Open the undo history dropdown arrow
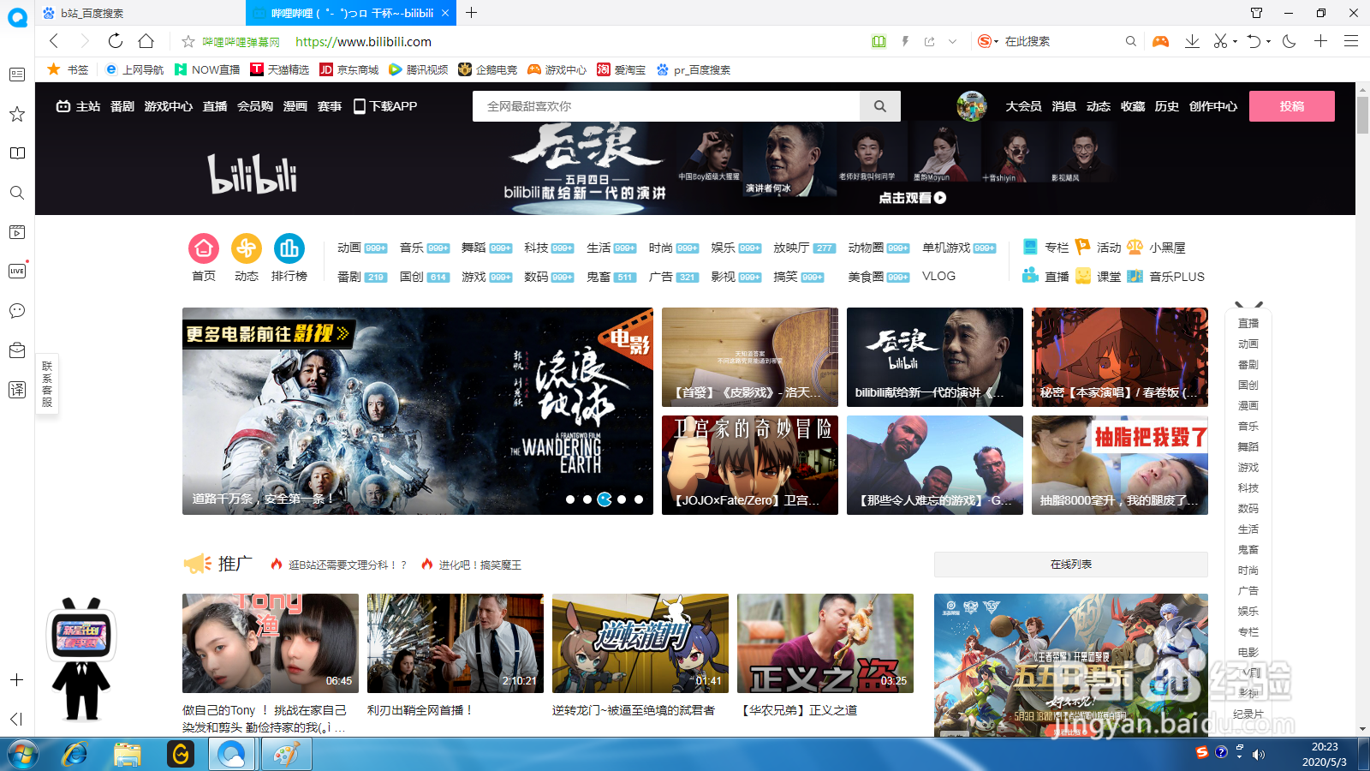This screenshot has width=1370, height=771. (1268, 41)
